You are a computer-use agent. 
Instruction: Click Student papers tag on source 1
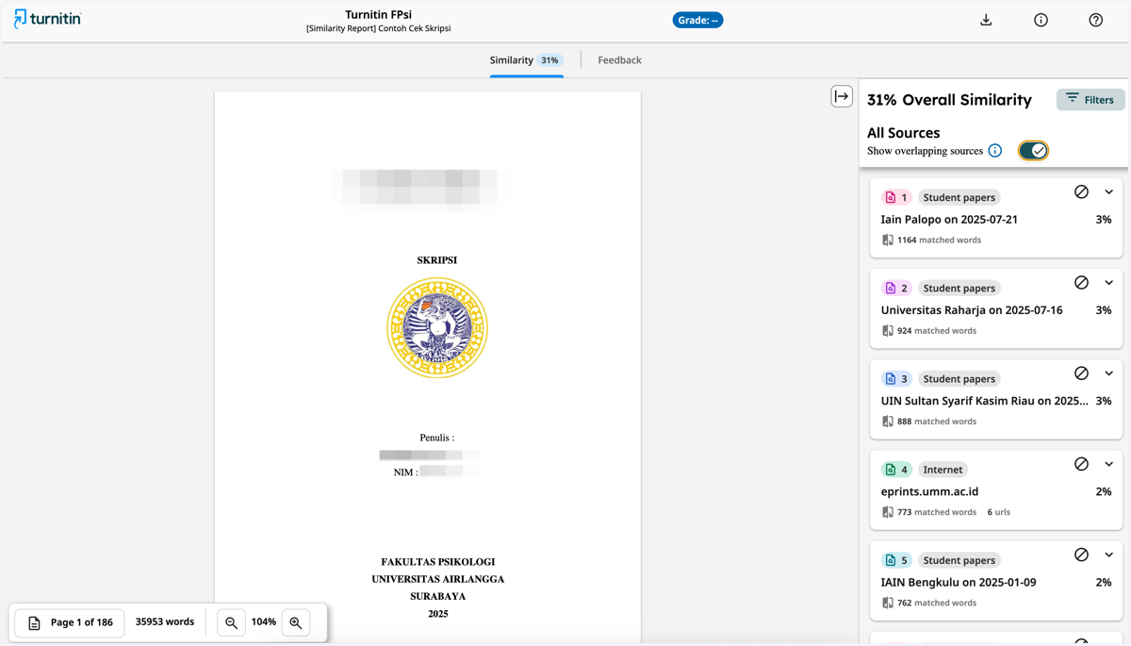(959, 198)
